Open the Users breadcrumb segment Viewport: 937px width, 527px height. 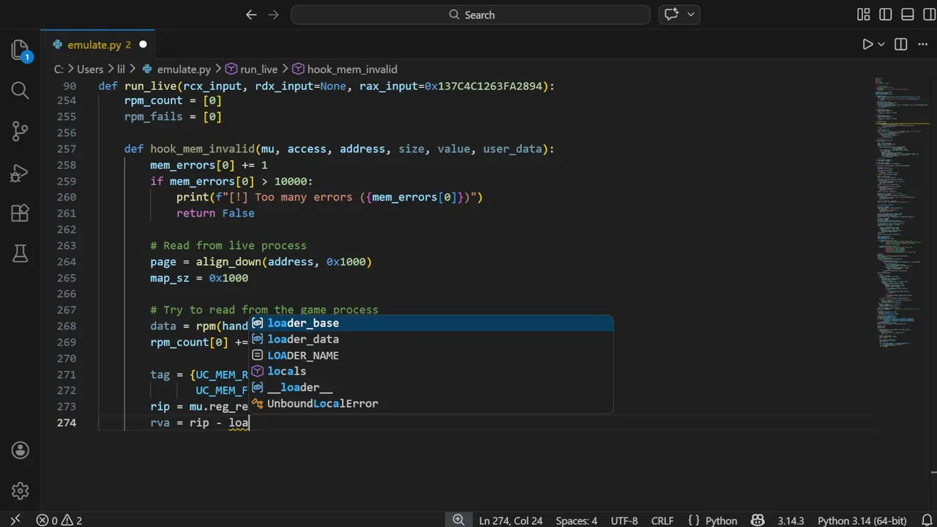click(90, 69)
